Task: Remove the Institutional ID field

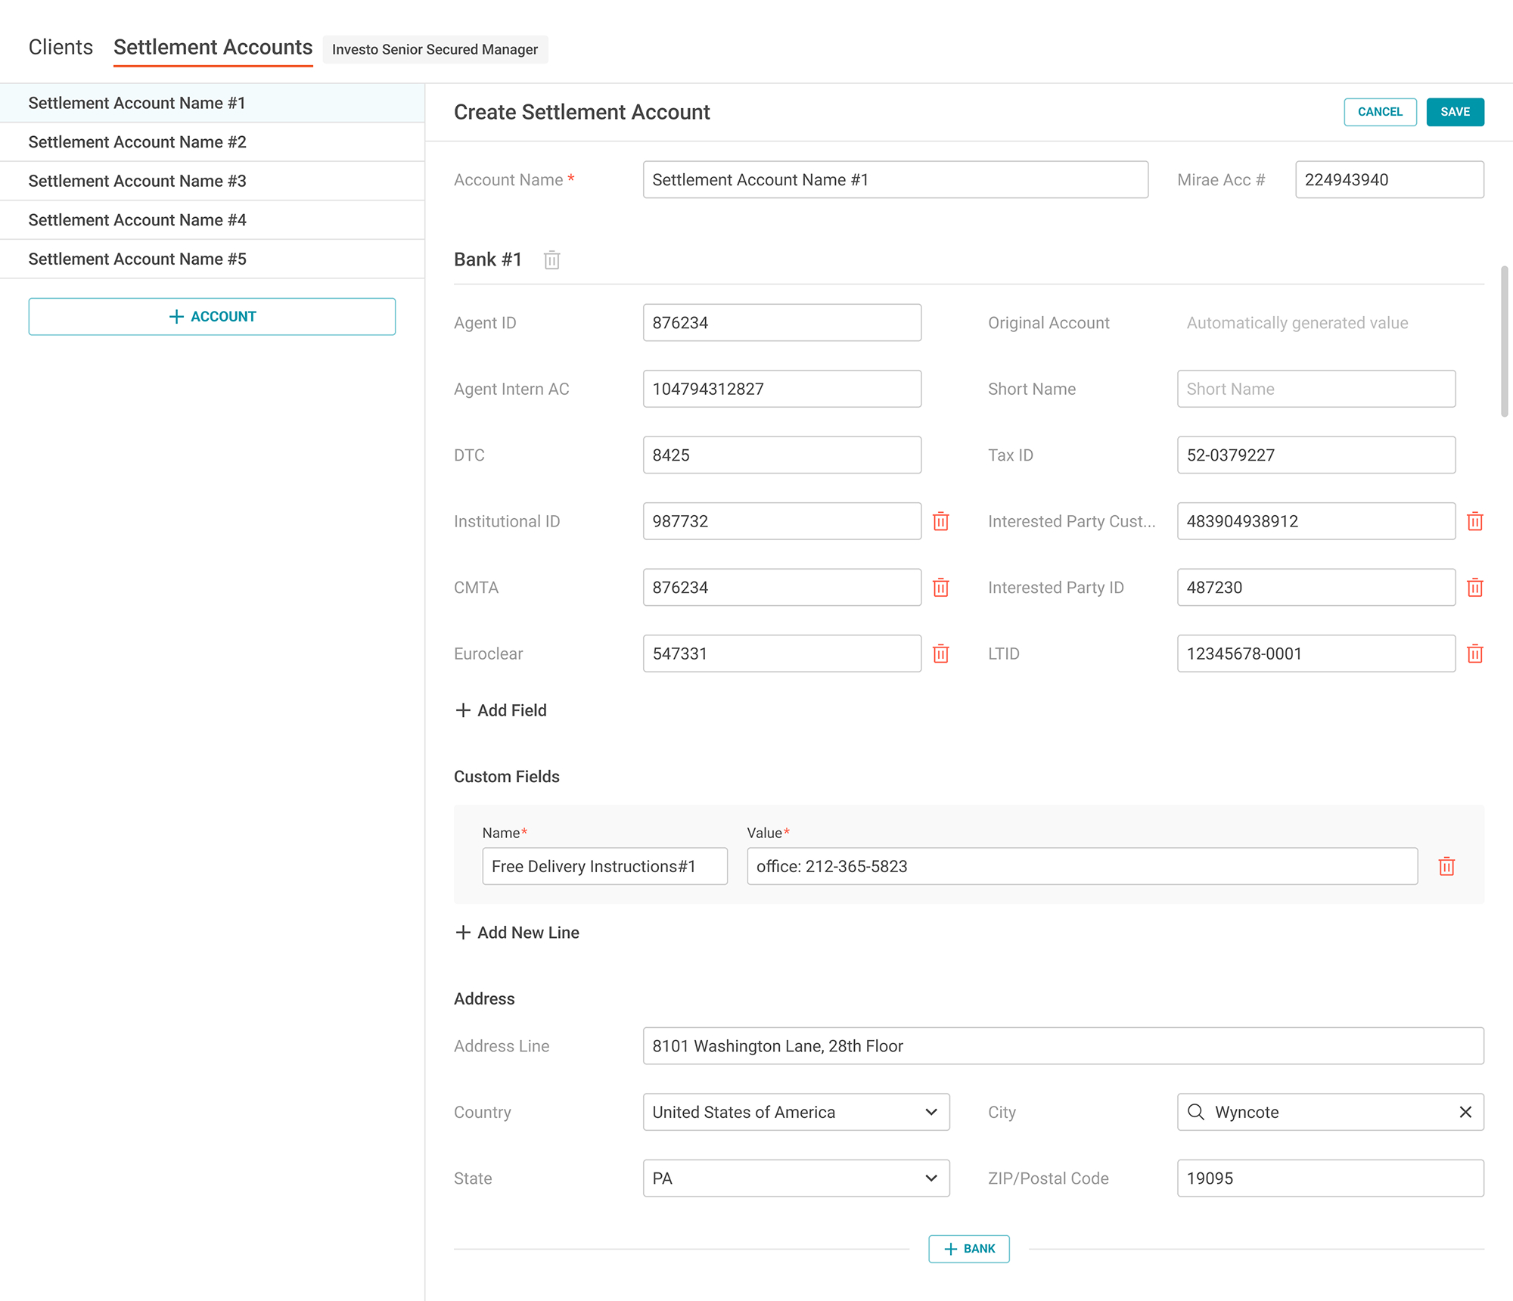Action: (941, 521)
